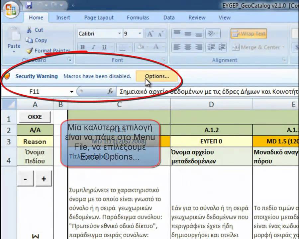The height and width of the screenshot is (239, 299).
Task: Pick the Font Color letter A
Action: [x=156, y=47]
